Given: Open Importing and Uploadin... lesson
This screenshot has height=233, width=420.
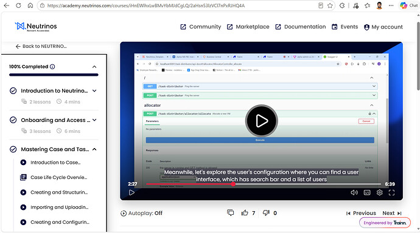Looking at the screenshot, I should click(59, 207).
